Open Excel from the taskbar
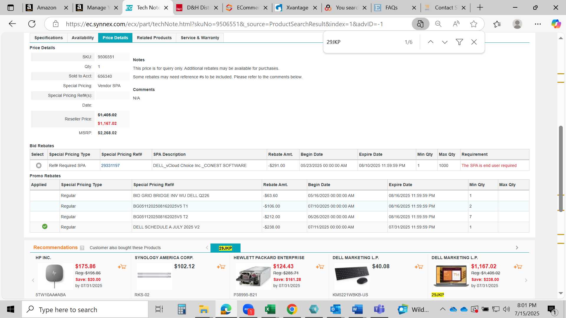 pos(270,309)
